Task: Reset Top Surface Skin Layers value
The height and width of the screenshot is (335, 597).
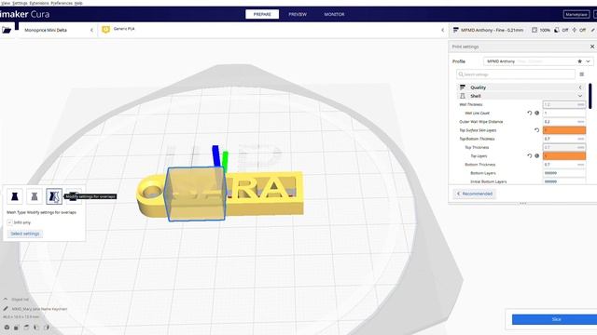Action: tap(537, 130)
